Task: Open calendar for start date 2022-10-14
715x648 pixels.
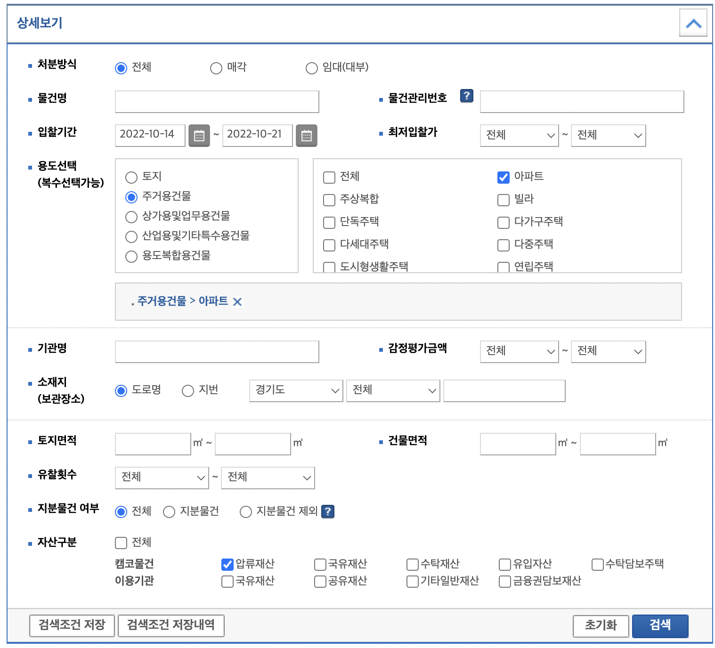Action: click(x=199, y=136)
